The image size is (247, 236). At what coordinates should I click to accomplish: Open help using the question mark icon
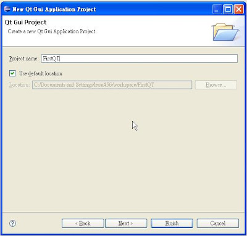tap(13, 224)
